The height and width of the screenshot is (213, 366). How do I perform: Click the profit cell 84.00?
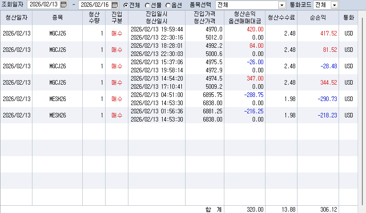point(256,46)
